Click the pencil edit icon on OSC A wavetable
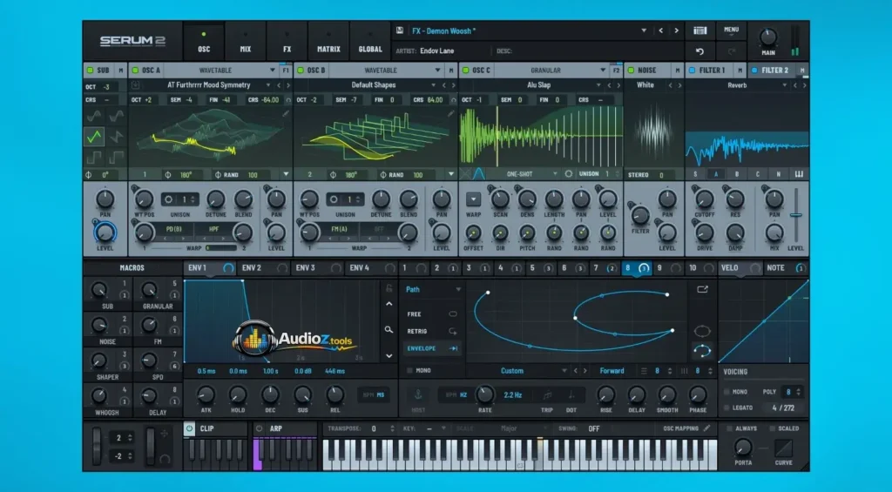This screenshot has height=492, width=892. pyautogui.click(x=286, y=114)
